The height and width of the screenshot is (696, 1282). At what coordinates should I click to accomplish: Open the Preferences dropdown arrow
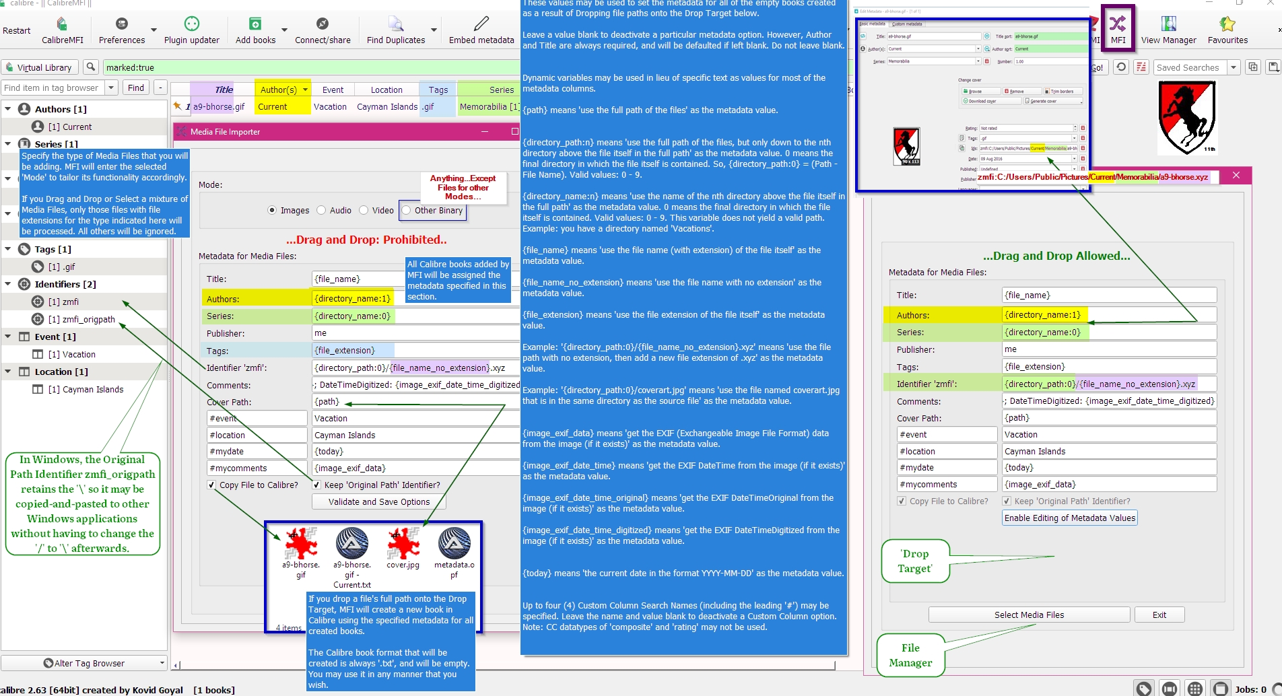pyautogui.click(x=154, y=30)
